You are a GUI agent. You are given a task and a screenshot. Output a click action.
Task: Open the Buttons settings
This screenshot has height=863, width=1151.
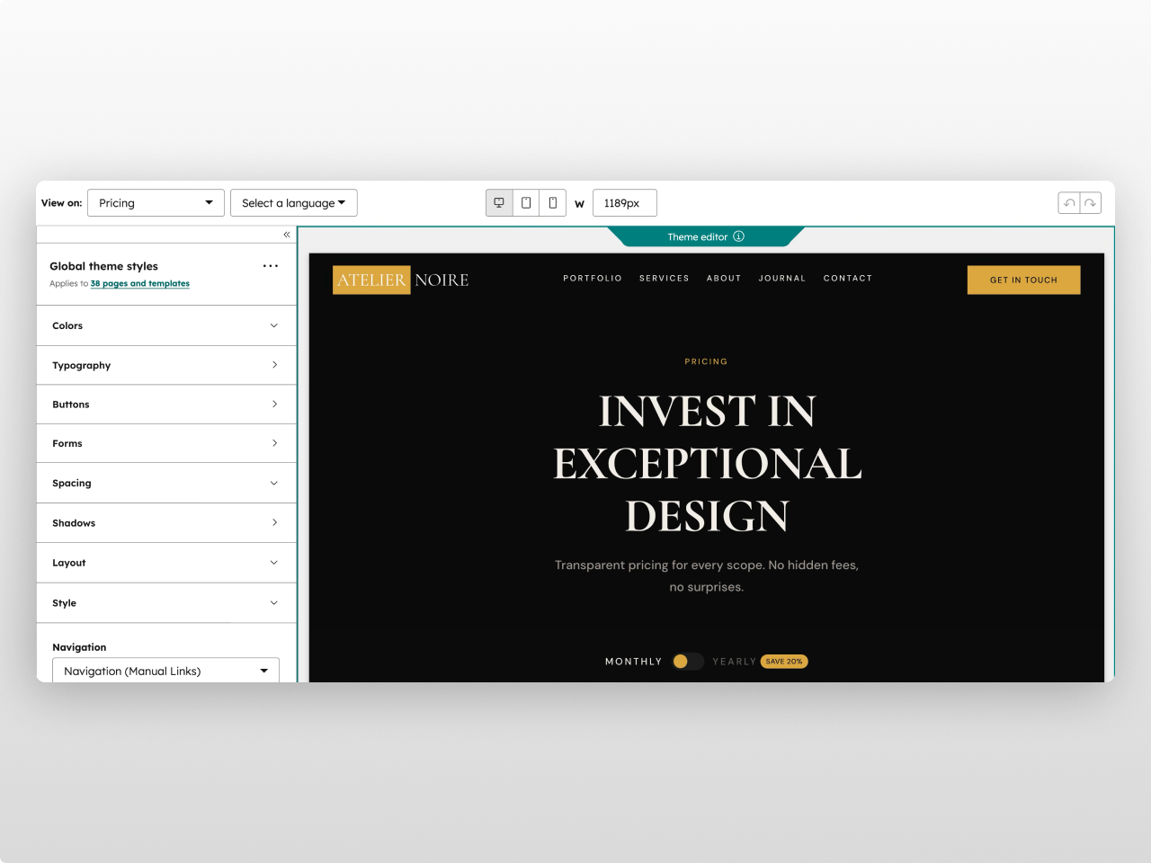tap(166, 405)
